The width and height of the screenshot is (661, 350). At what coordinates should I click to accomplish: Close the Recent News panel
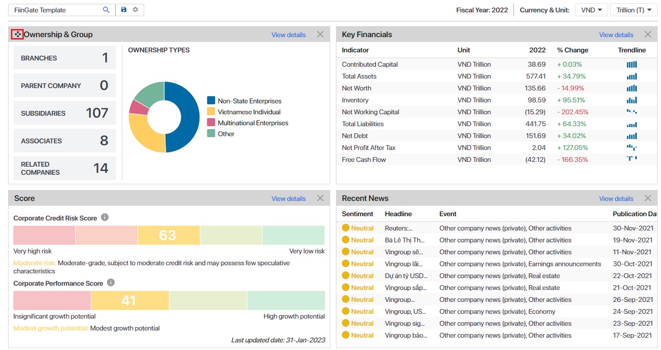tap(648, 198)
